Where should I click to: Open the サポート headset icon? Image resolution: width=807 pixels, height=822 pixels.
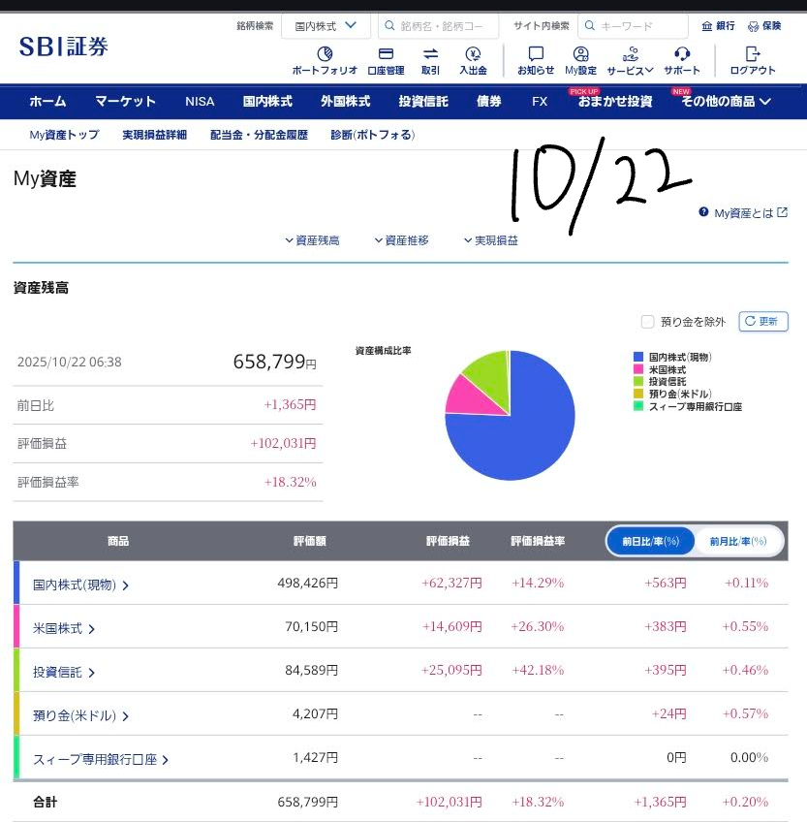pos(682,54)
